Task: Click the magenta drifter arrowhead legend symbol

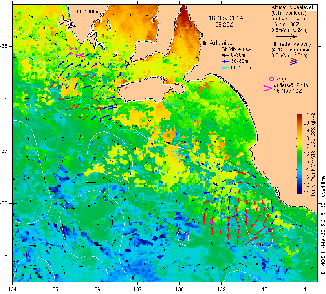Action: [268, 88]
